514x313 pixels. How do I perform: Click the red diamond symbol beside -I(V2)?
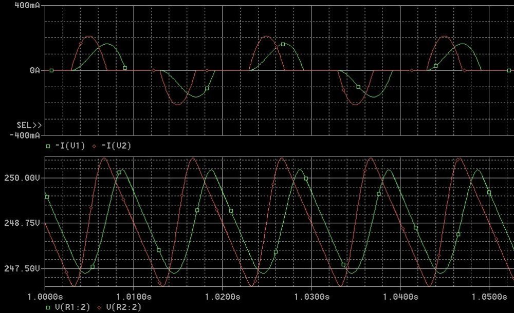pyautogui.click(x=94, y=146)
